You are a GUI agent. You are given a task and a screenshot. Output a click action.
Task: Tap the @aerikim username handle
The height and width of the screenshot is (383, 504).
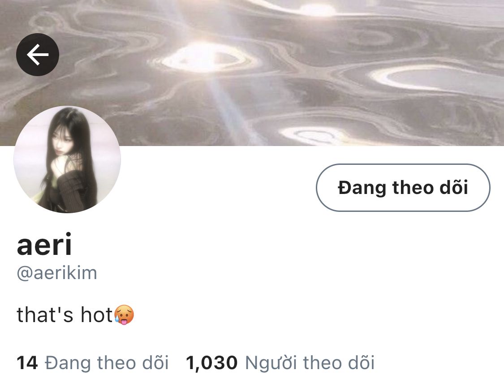pyautogui.click(x=57, y=273)
